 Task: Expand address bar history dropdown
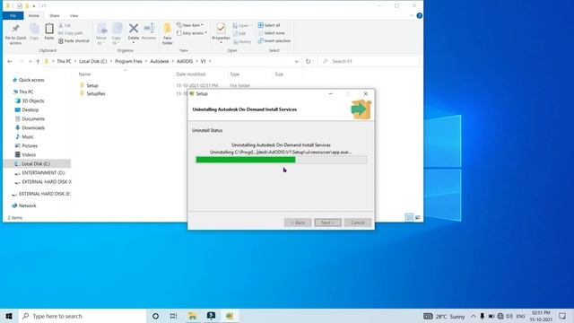(x=297, y=62)
